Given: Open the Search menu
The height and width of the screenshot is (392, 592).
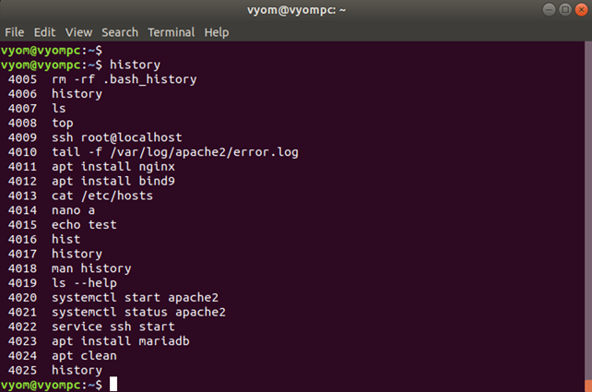Looking at the screenshot, I should click(x=120, y=31).
